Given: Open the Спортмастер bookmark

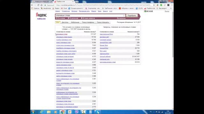Looking at the screenshot, I should pos(92,8).
